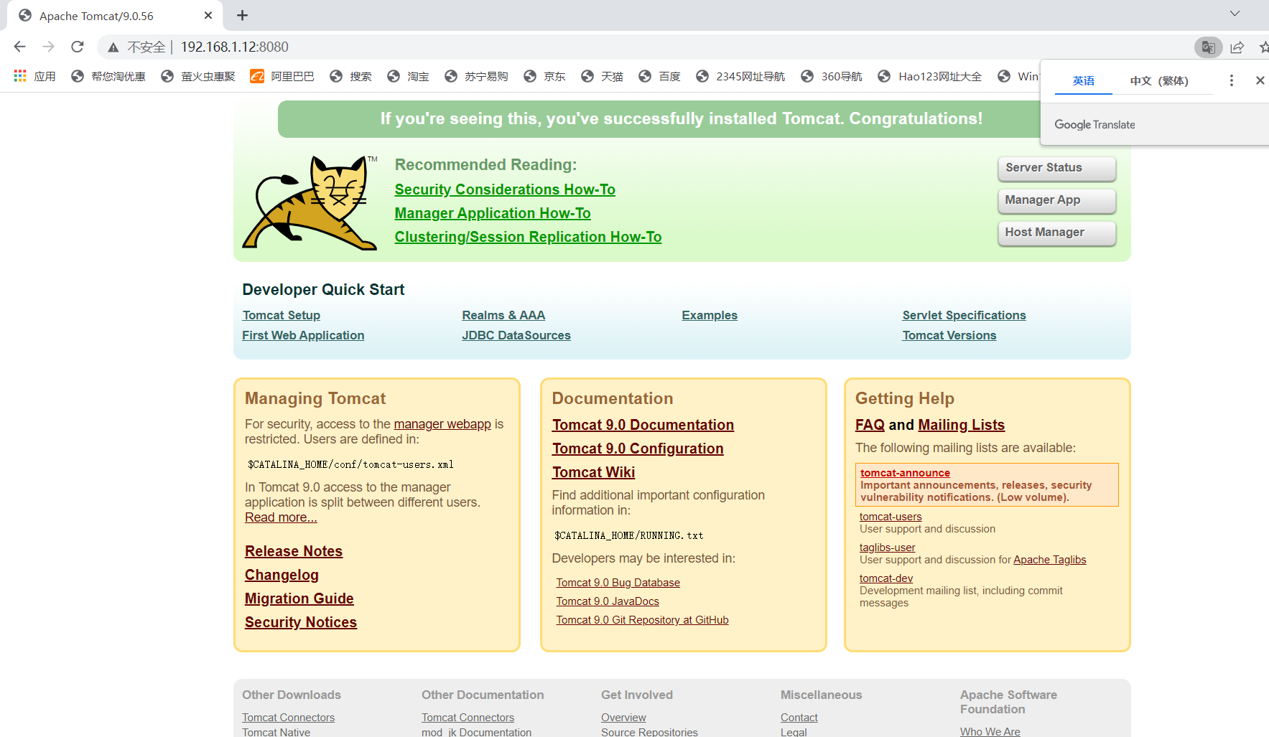Open Tomcat 9.0 Documentation link
Viewport: 1269px width, 737px height.
pos(643,425)
